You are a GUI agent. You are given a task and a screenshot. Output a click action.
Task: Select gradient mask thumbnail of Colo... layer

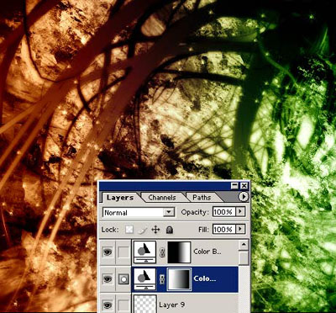(x=179, y=279)
